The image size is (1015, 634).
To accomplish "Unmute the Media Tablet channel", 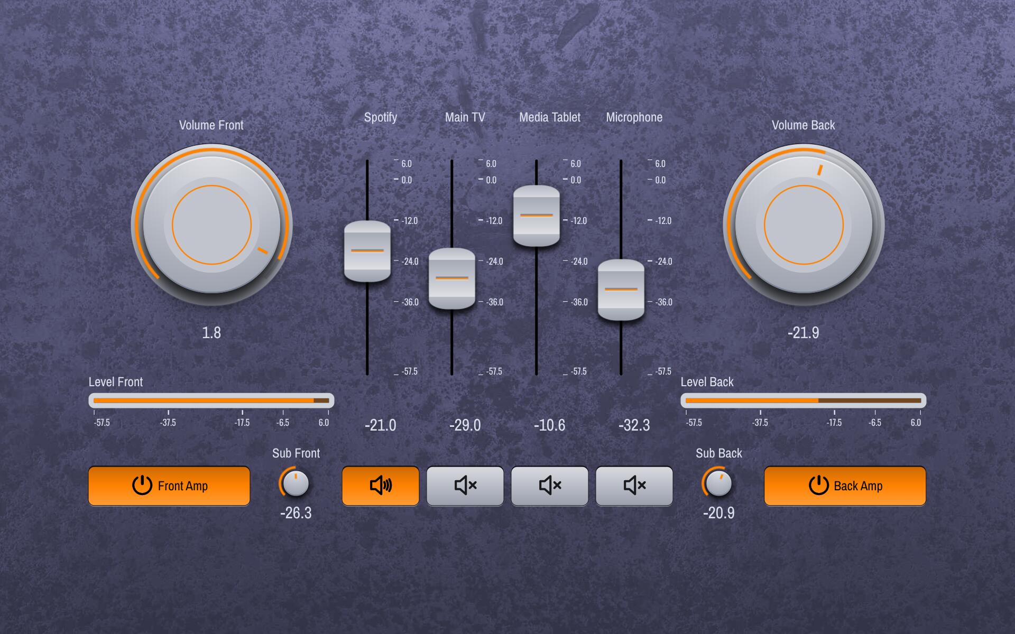I will coord(549,486).
